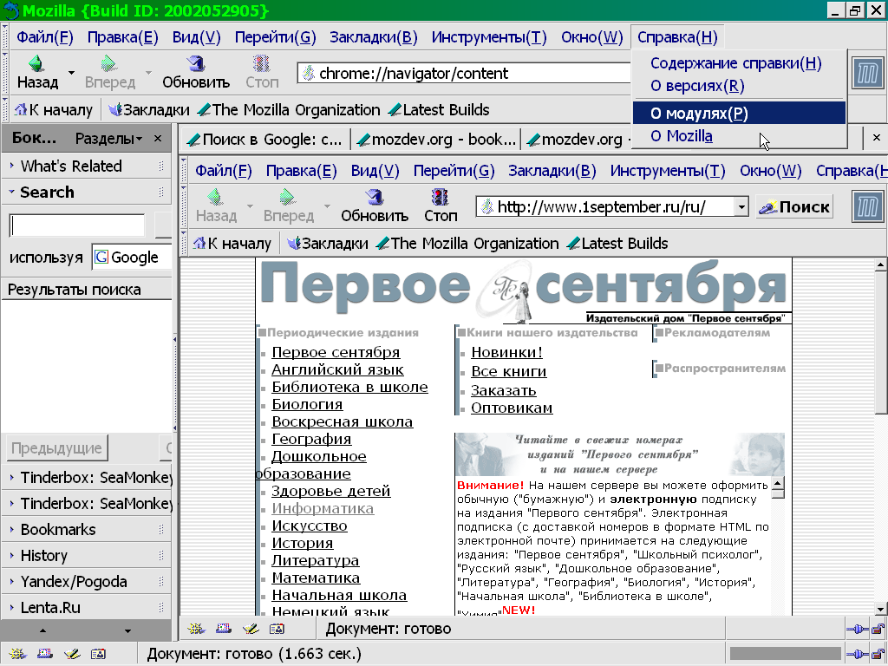Toggle online/offline plug icon next to the progress bar
This screenshot has height=666, width=888.
pos(857,654)
